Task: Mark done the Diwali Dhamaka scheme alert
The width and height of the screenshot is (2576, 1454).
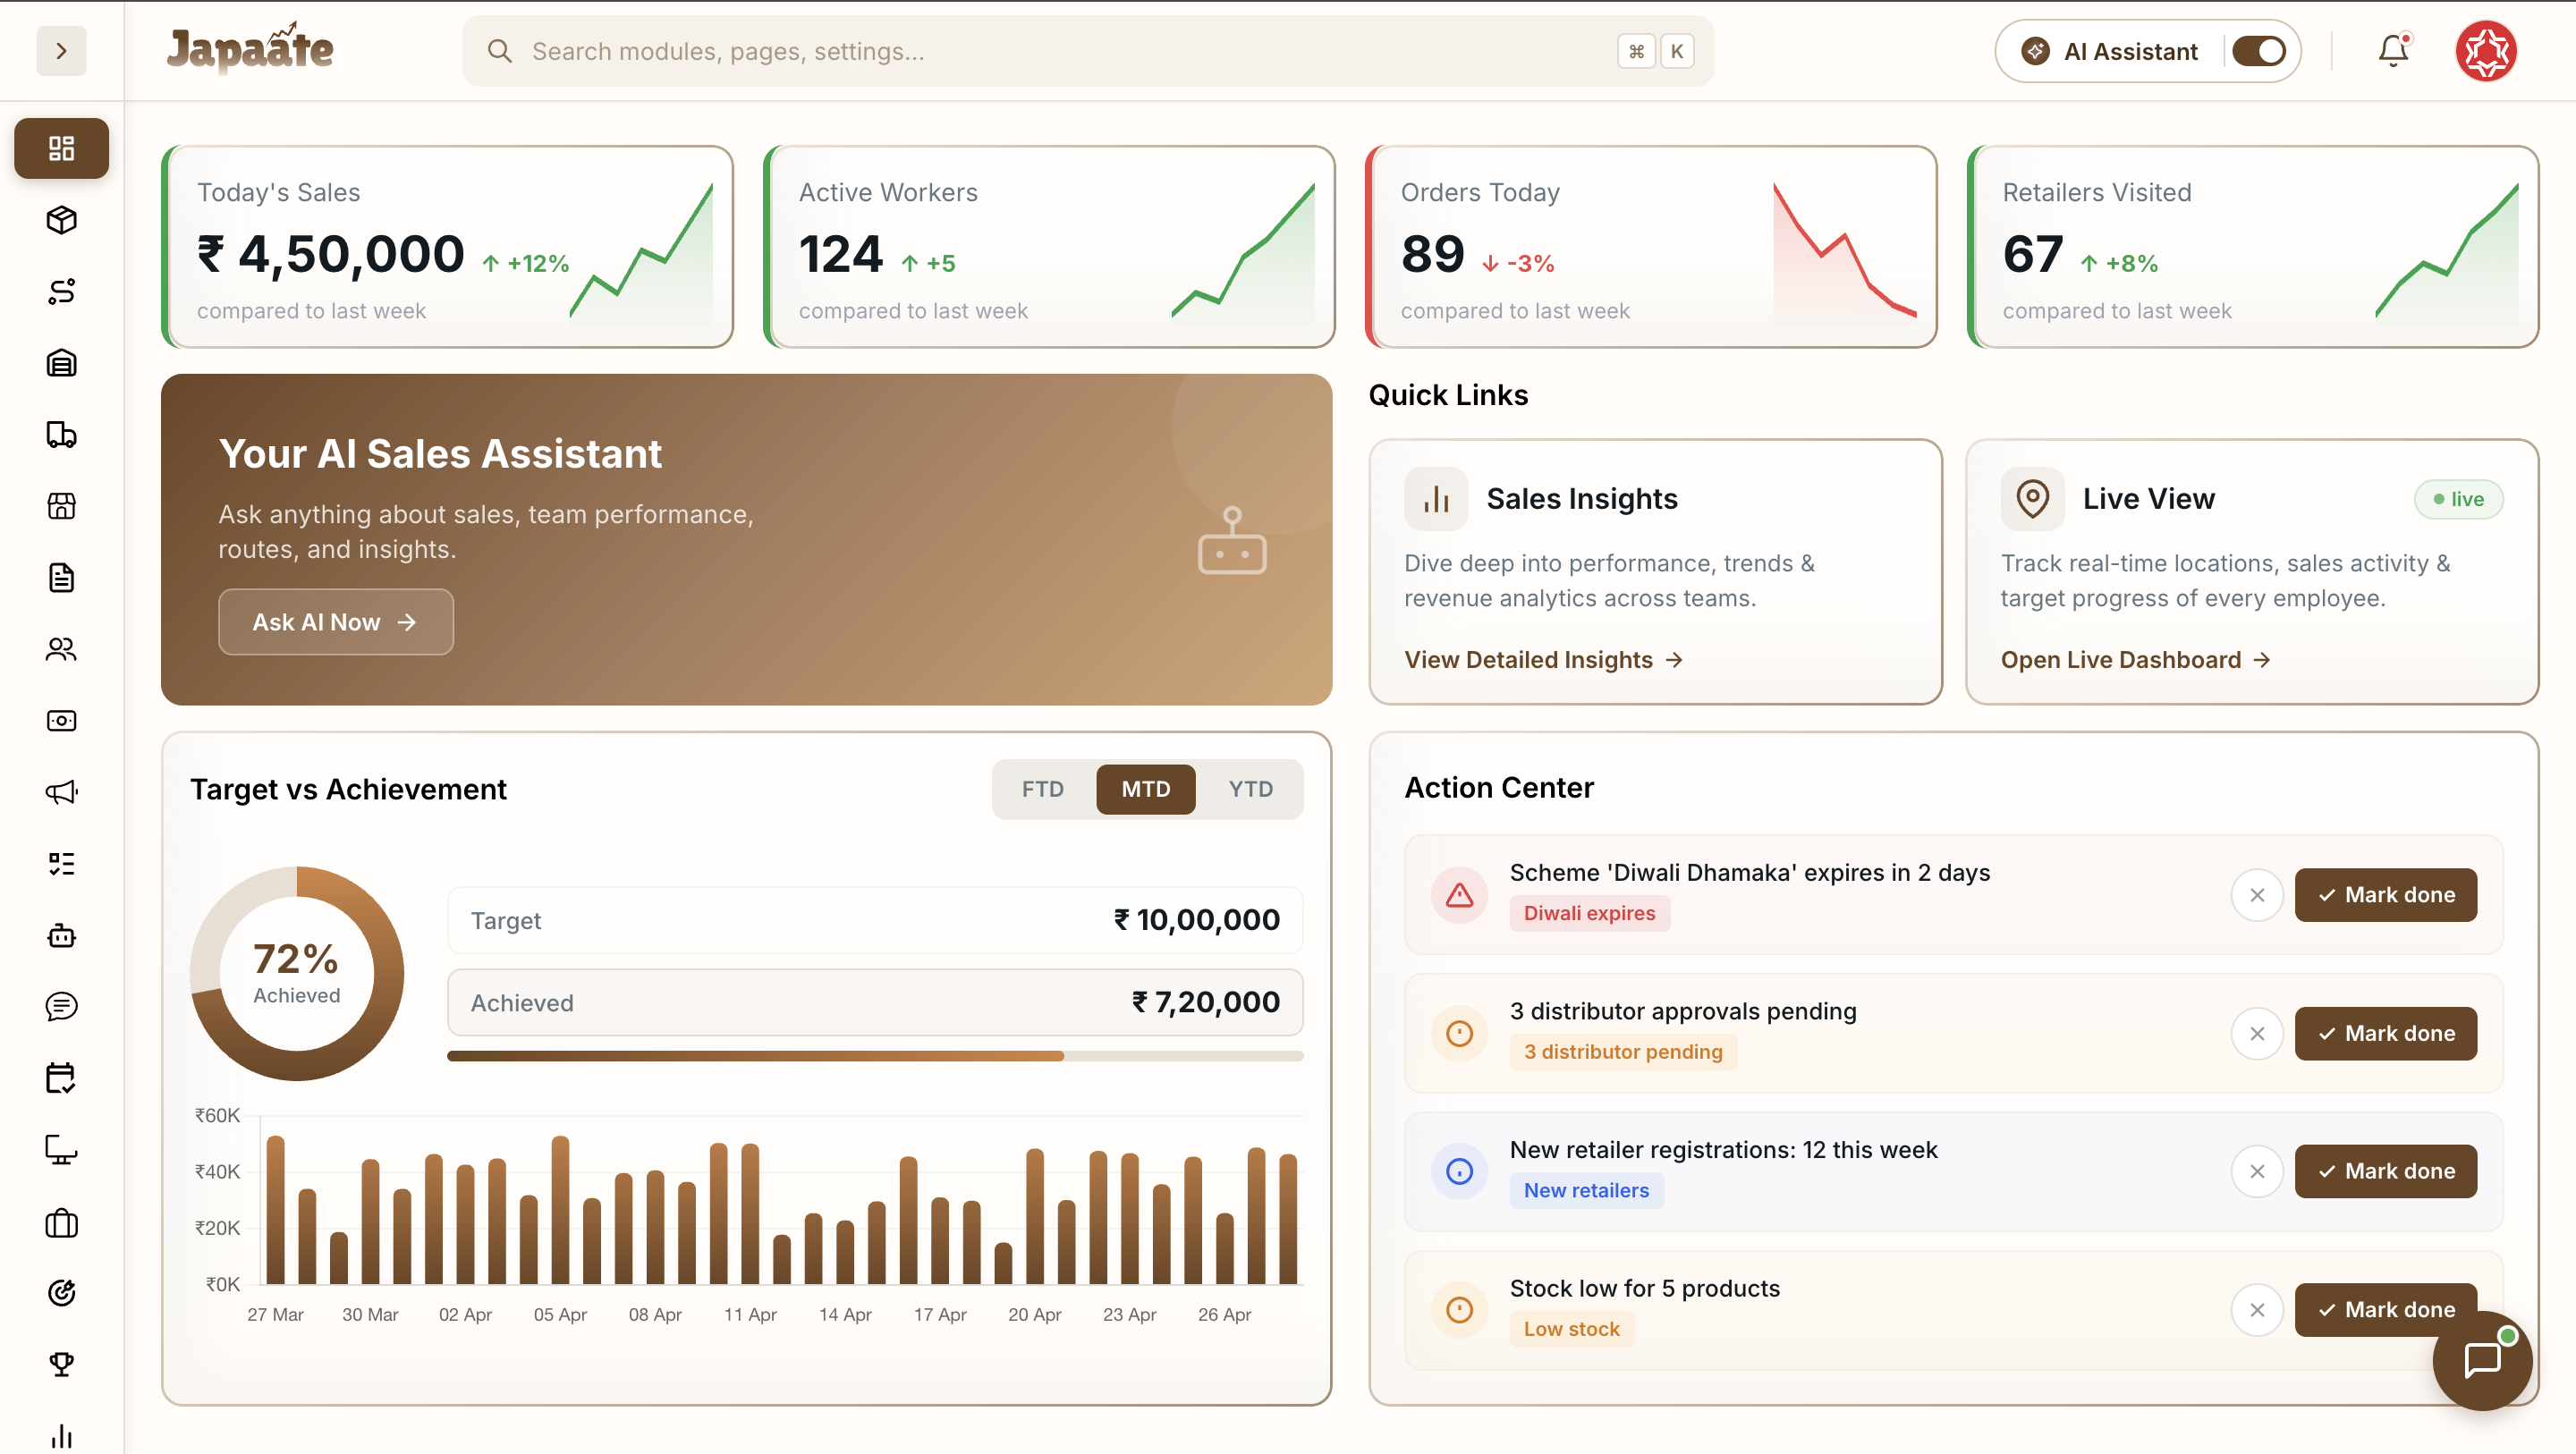Action: pyautogui.click(x=2385, y=895)
